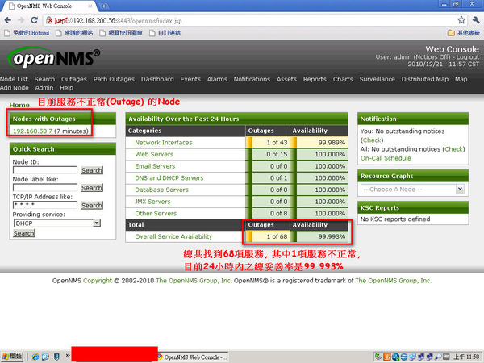Image resolution: width=484 pixels, height=363 pixels.
Task: Open the Help page
Action: tap(66, 88)
